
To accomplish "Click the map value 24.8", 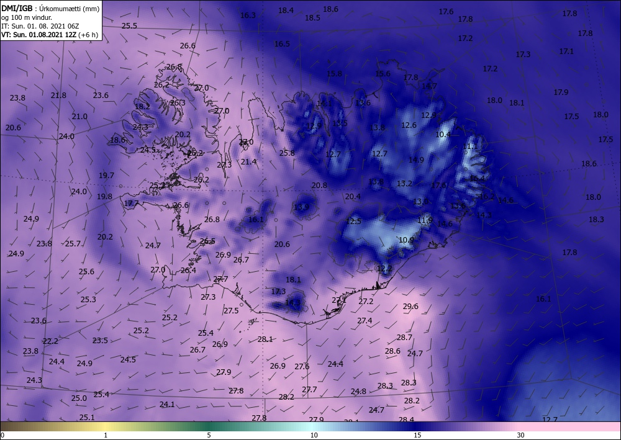I will 358,392.
